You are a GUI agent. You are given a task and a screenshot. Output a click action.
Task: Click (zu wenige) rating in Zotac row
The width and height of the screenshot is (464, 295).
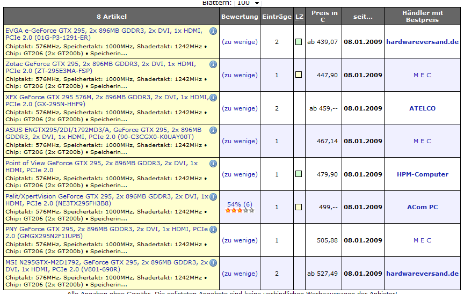[x=240, y=75]
